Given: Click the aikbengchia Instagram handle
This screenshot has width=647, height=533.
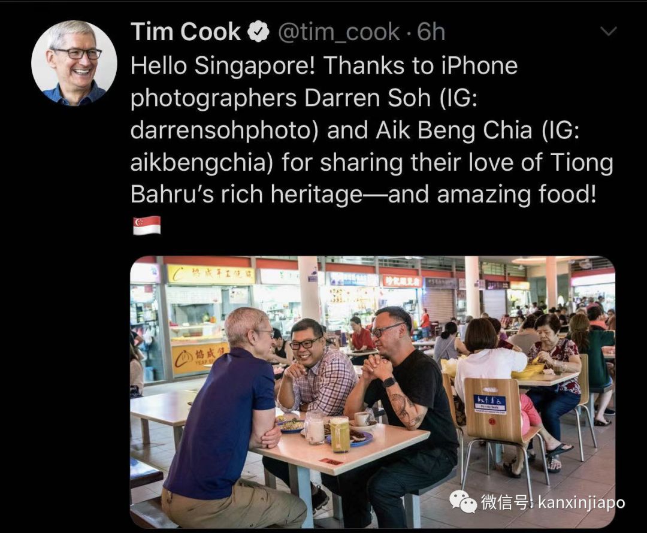Looking at the screenshot, I should (202, 162).
